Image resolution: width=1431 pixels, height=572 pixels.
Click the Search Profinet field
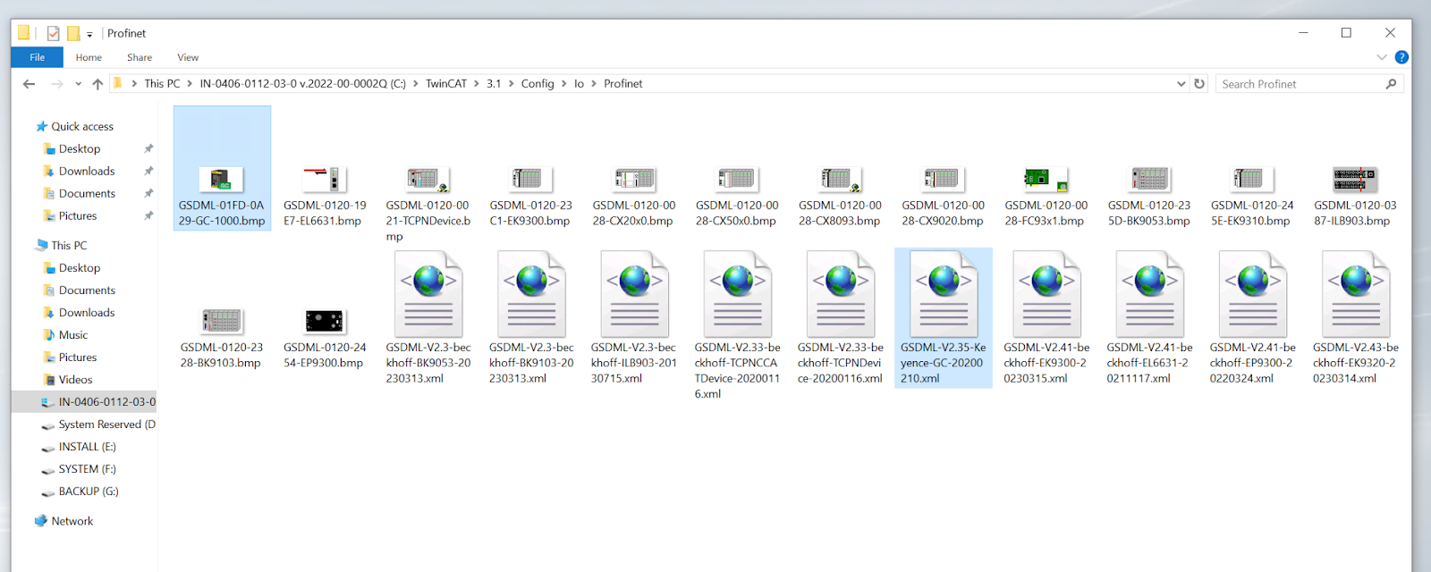click(x=1309, y=84)
